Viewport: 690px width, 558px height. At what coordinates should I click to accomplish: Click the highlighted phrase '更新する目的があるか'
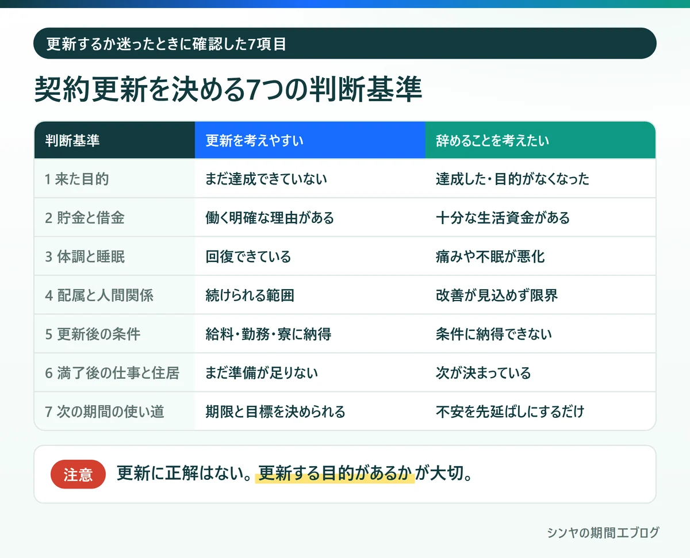tap(335, 475)
